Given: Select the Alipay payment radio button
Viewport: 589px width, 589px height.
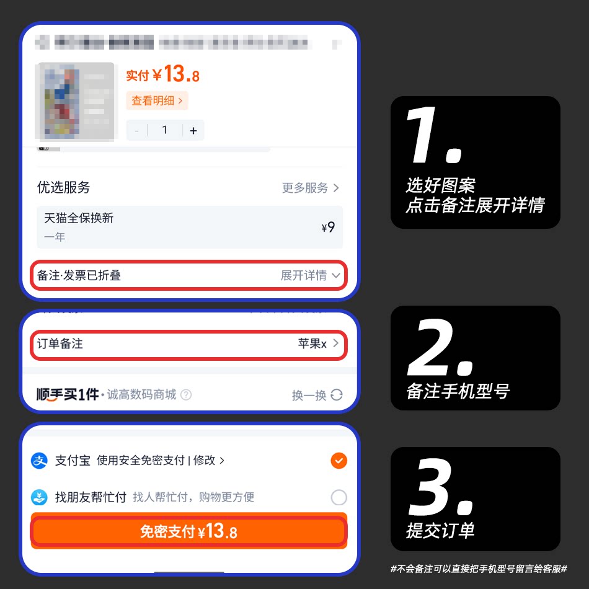Looking at the screenshot, I should coord(339,461).
